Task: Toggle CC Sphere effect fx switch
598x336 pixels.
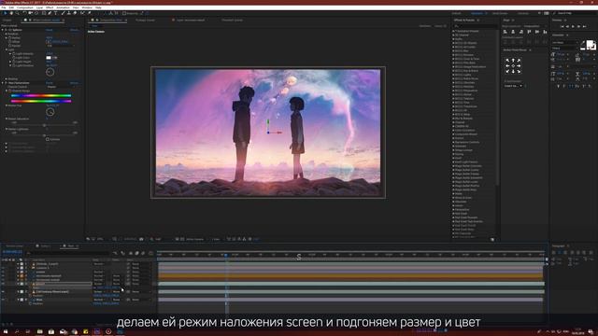Action: click(x=7, y=30)
